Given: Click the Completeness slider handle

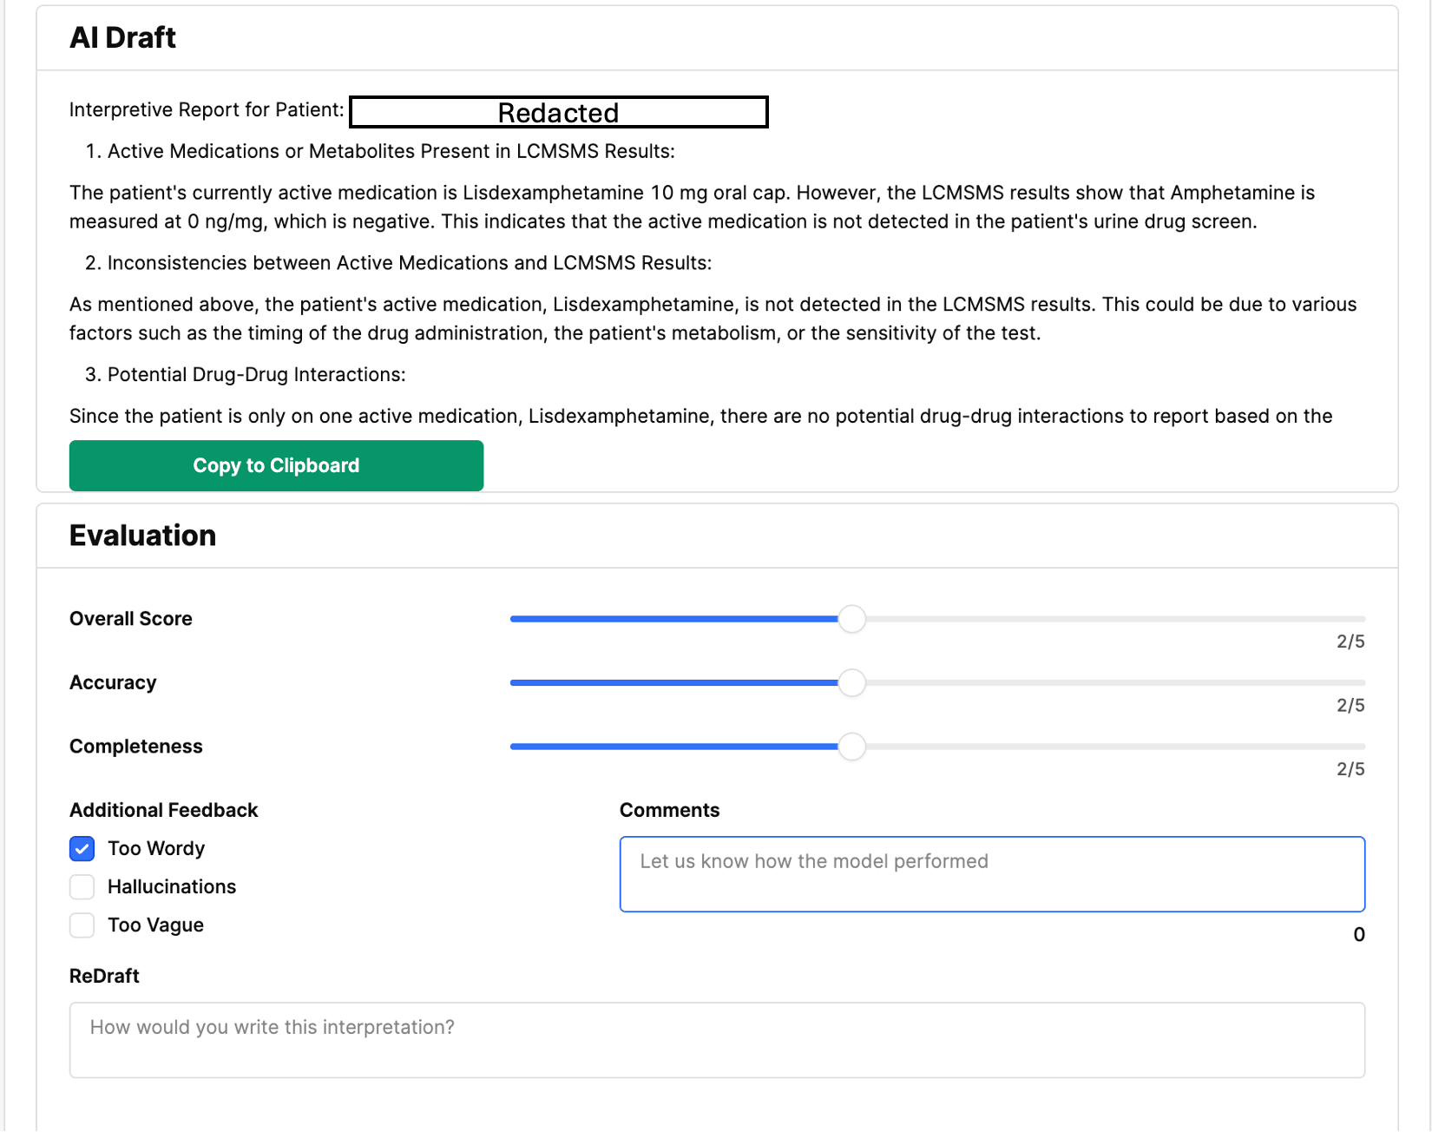Looking at the screenshot, I should pos(851,747).
